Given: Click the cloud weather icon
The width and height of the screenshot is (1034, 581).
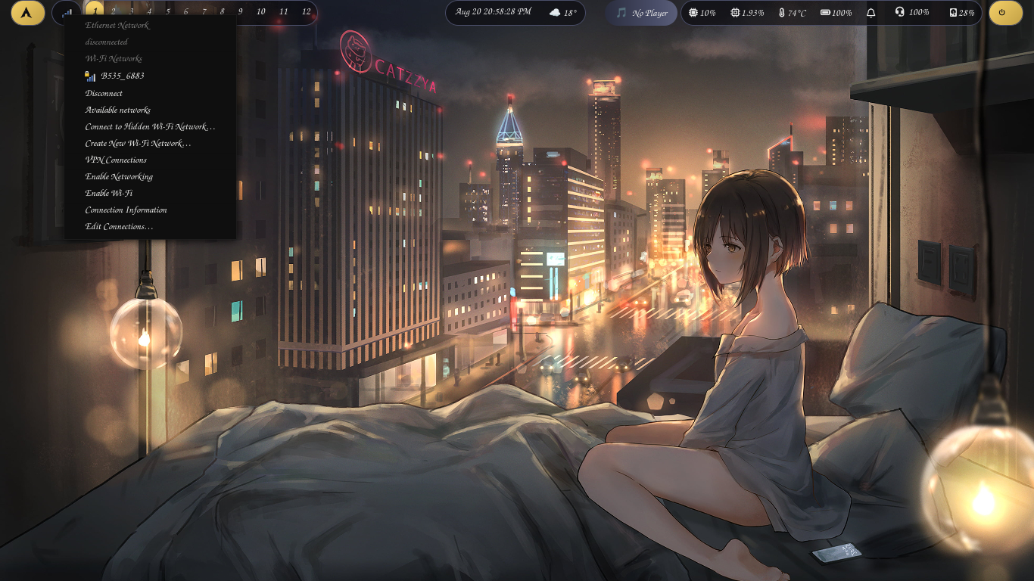Looking at the screenshot, I should pos(555,13).
